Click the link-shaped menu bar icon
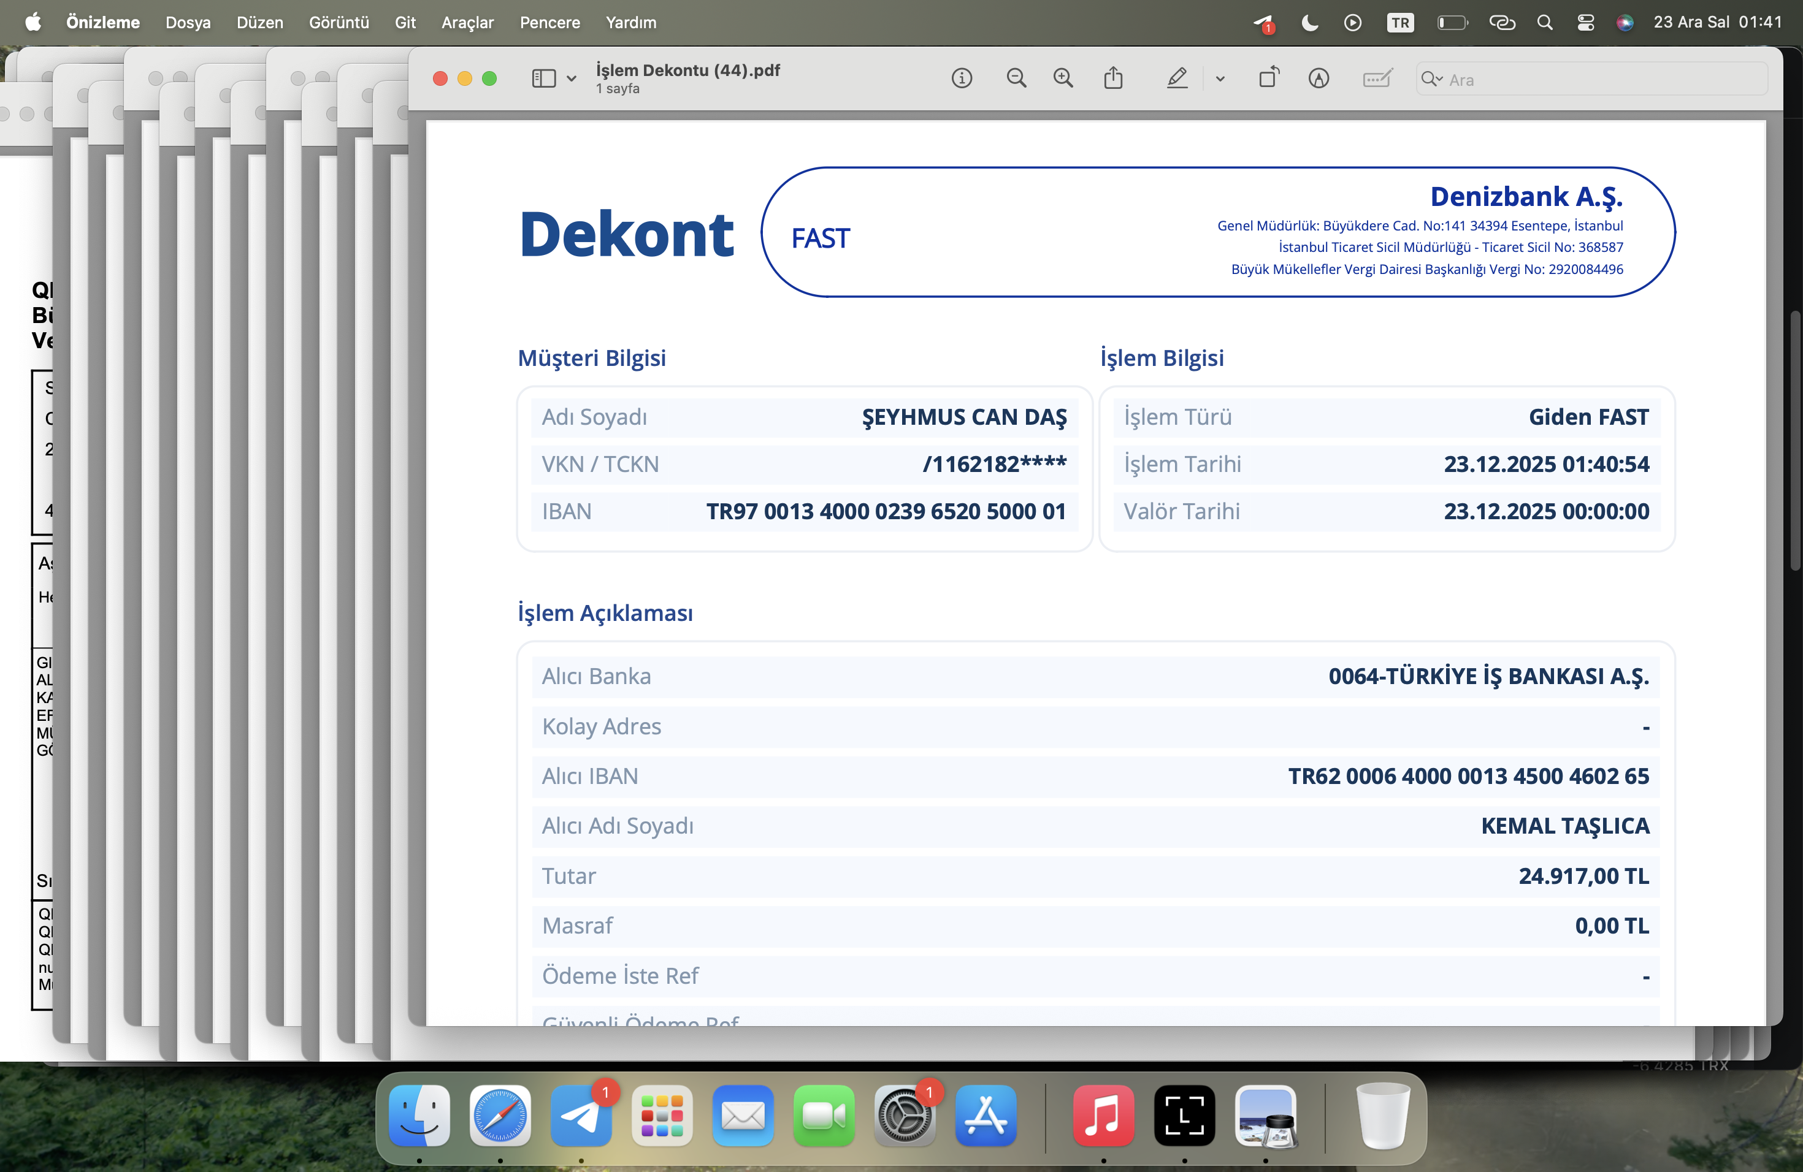The height and width of the screenshot is (1172, 1803). coord(1501,23)
